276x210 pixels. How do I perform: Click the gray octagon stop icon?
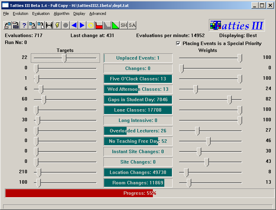coord(66,25)
